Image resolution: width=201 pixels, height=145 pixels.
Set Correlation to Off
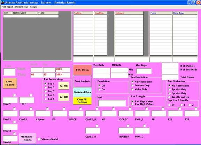click(99, 86)
